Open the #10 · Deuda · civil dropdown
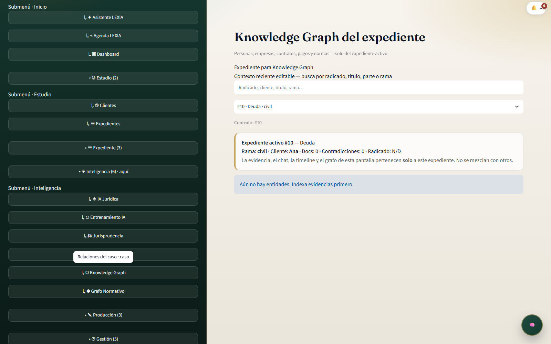Screen dimensions: 551x344 pyautogui.click(x=378, y=107)
